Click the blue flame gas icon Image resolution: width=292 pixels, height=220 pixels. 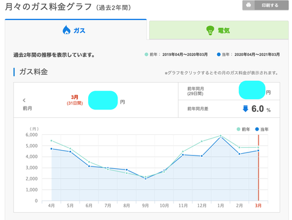tap(66, 30)
